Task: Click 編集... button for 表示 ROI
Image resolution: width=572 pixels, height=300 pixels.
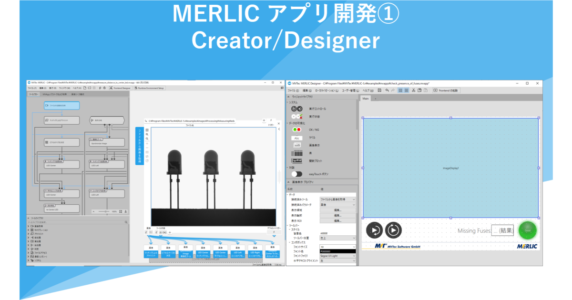Action: coord(337,220)
